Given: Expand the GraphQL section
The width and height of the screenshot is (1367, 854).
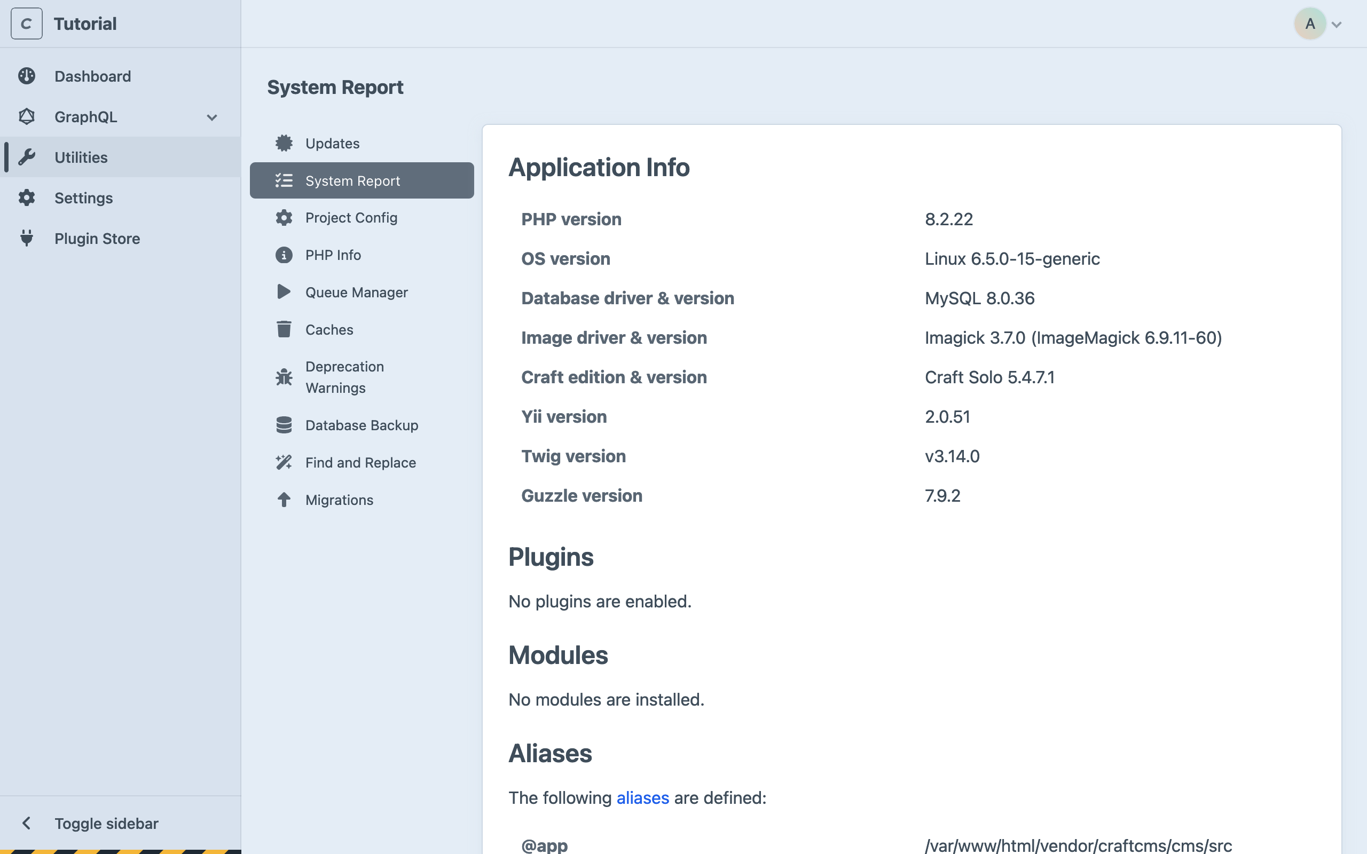Looking at the screenshot, I should pyautogui.click(x=211, y=117).
